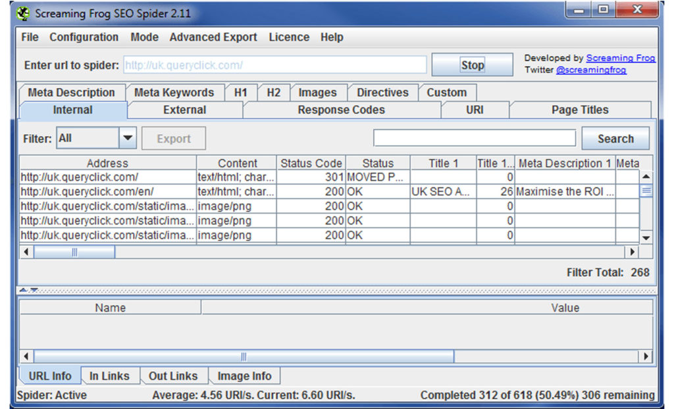Select the http://uk.queryclick.com/en/ row address

107,191
